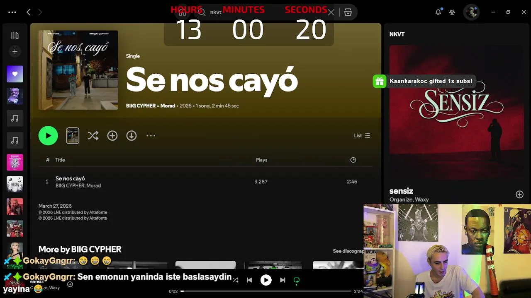
Task: Go forward with the right arrow
Action: pyautogui.click(x=40, y=12)
